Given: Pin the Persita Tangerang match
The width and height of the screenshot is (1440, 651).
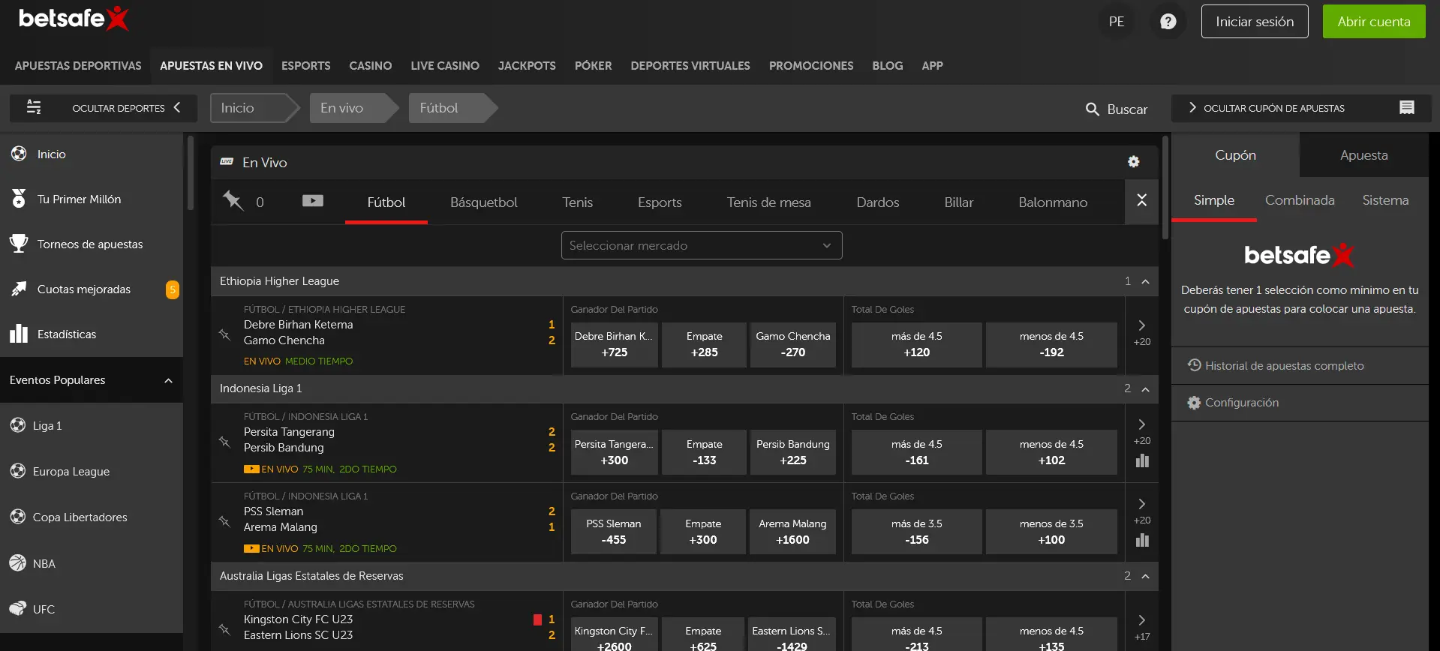Looking at the screenshot, I should 224,442.
